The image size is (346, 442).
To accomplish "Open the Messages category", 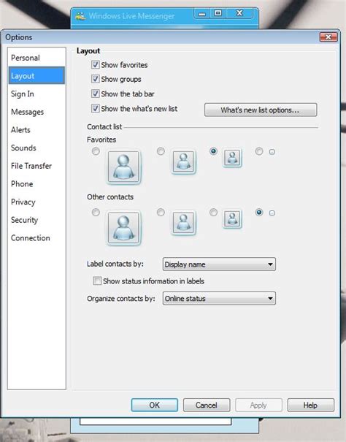I will pyautogui.click(x=36, y=112).
